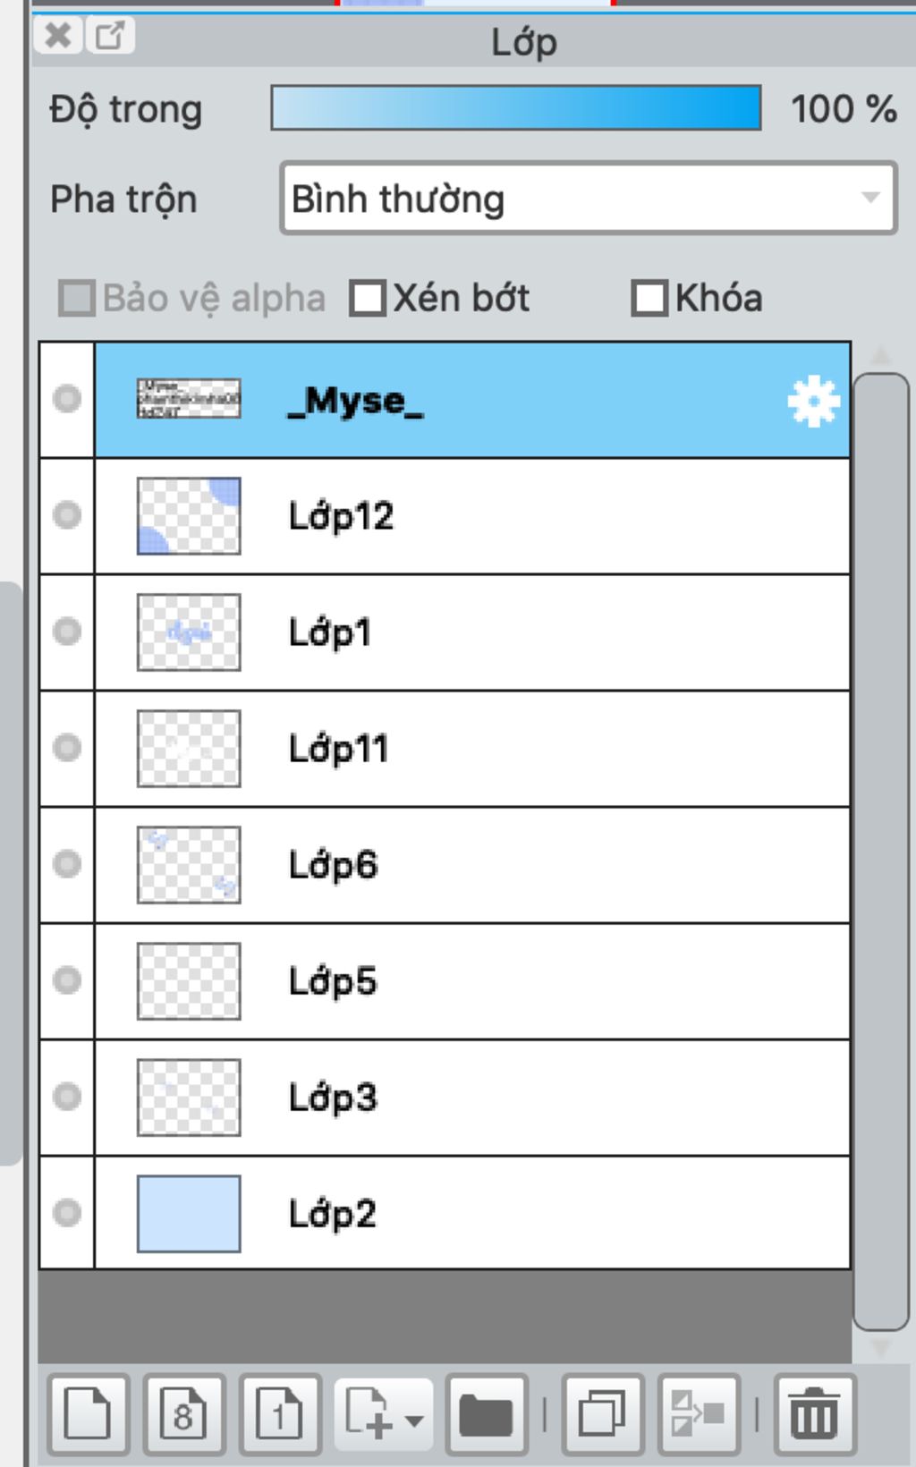Create a new layer folder

[486, 1415]
